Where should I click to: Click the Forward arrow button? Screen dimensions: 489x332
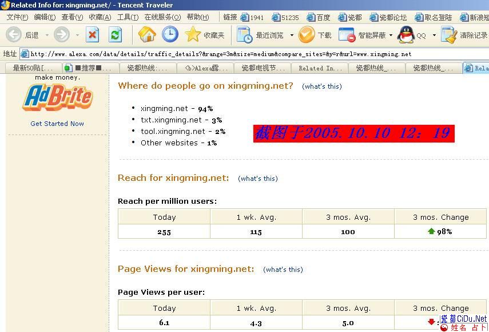click(x=61, y=35)
